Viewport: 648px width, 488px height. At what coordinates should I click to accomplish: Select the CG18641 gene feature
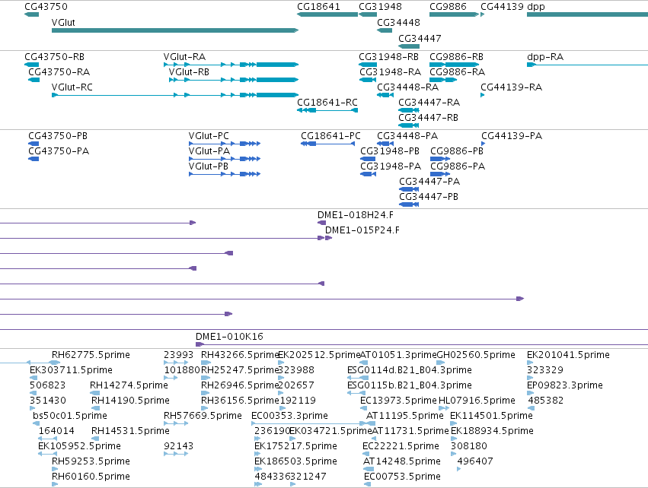[x=327, y=14]
